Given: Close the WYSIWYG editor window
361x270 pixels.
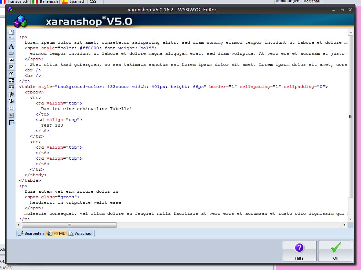Looking at the screenshot, I should click(350, 10).
